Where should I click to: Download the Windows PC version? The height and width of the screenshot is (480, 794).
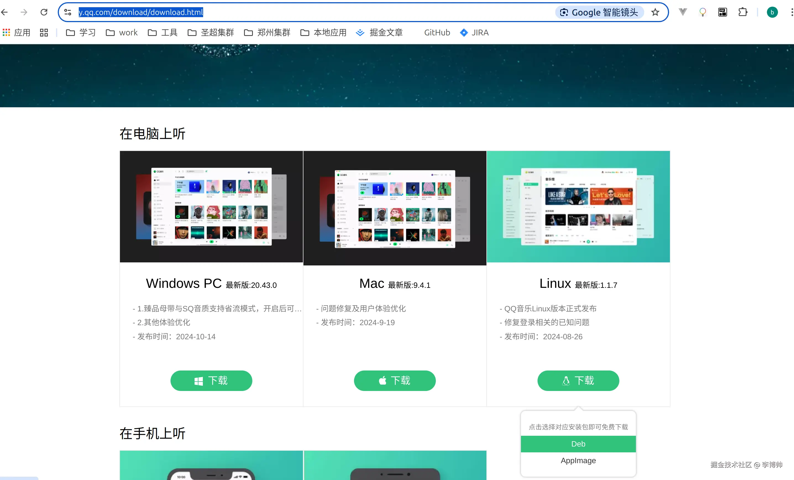(x=211, y=381)
